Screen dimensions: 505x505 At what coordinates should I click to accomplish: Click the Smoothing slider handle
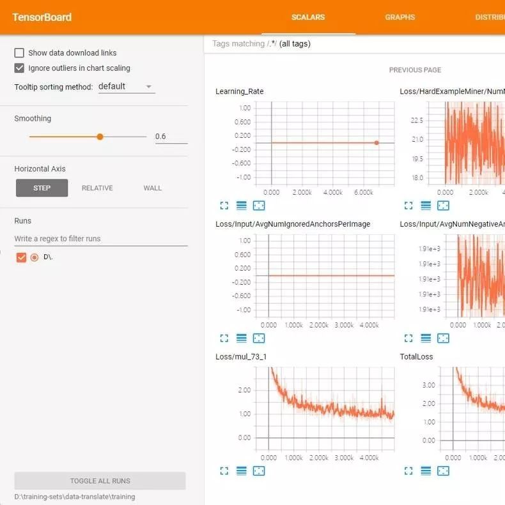click(100, 137)
